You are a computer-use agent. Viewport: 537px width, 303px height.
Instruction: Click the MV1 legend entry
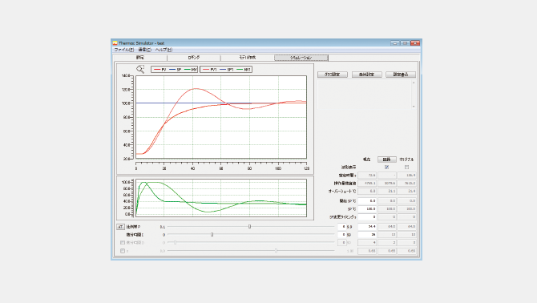[244, 70]
